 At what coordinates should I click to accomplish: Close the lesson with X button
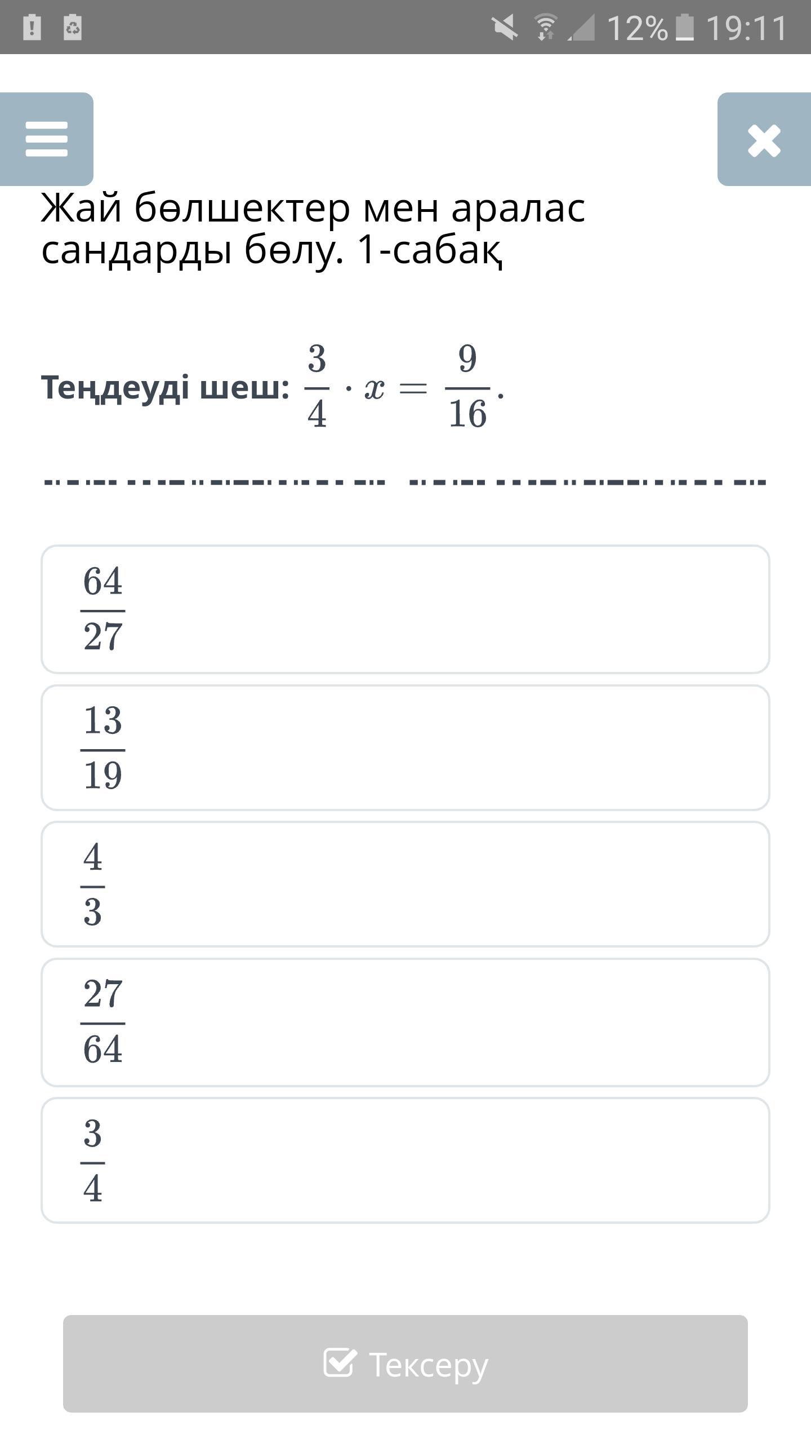click(x=764, y=139)
